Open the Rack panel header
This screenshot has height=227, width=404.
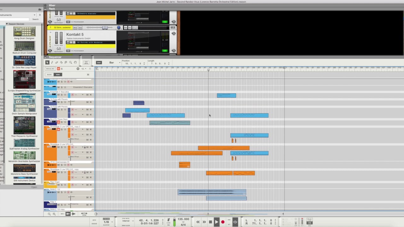click(x=52, y=9)
